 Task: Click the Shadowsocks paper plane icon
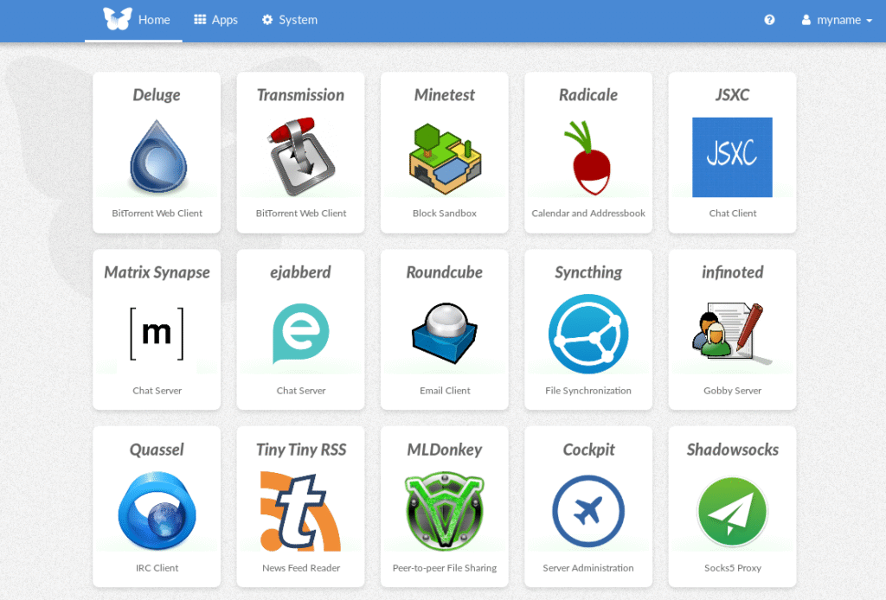pos(732,511)
